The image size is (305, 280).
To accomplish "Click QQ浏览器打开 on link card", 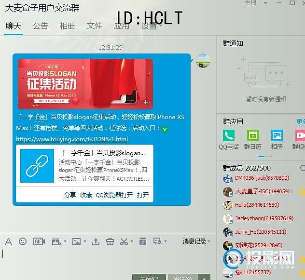I will click(x=114, y=195).
